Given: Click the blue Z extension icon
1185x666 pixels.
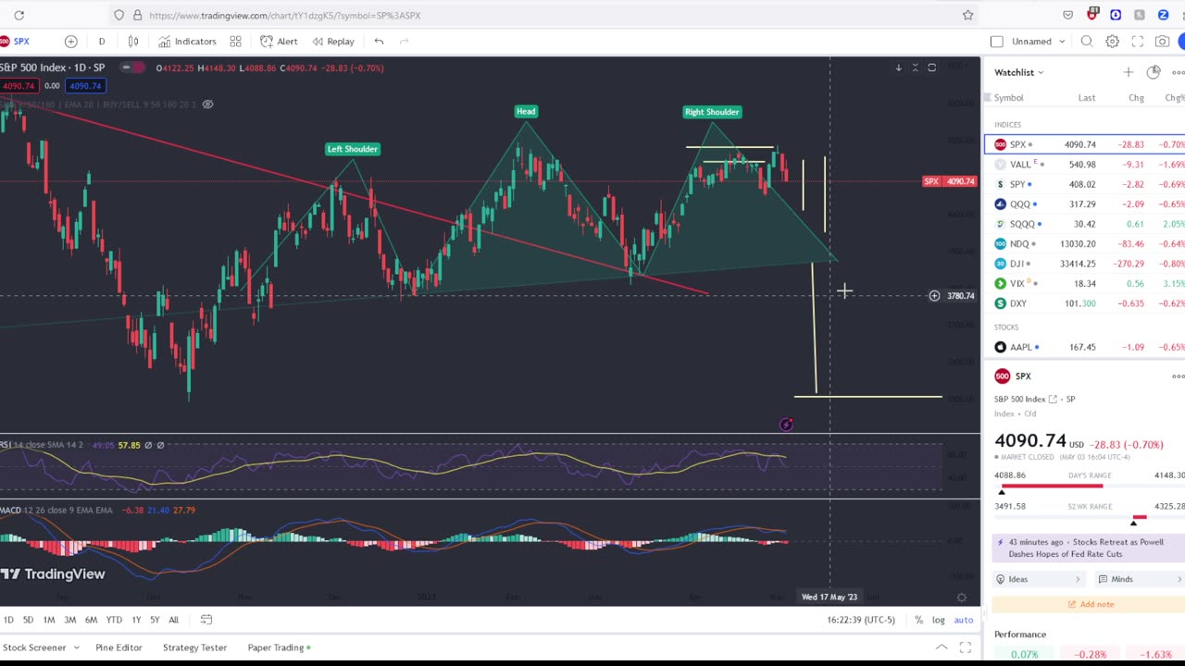Looking at the screenshot, I should (1164, 15).
